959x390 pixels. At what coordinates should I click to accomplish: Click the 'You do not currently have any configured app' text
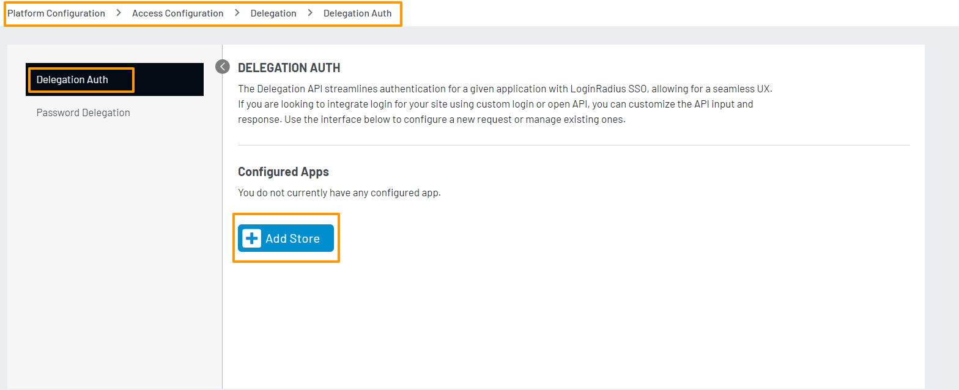(339, 193)
